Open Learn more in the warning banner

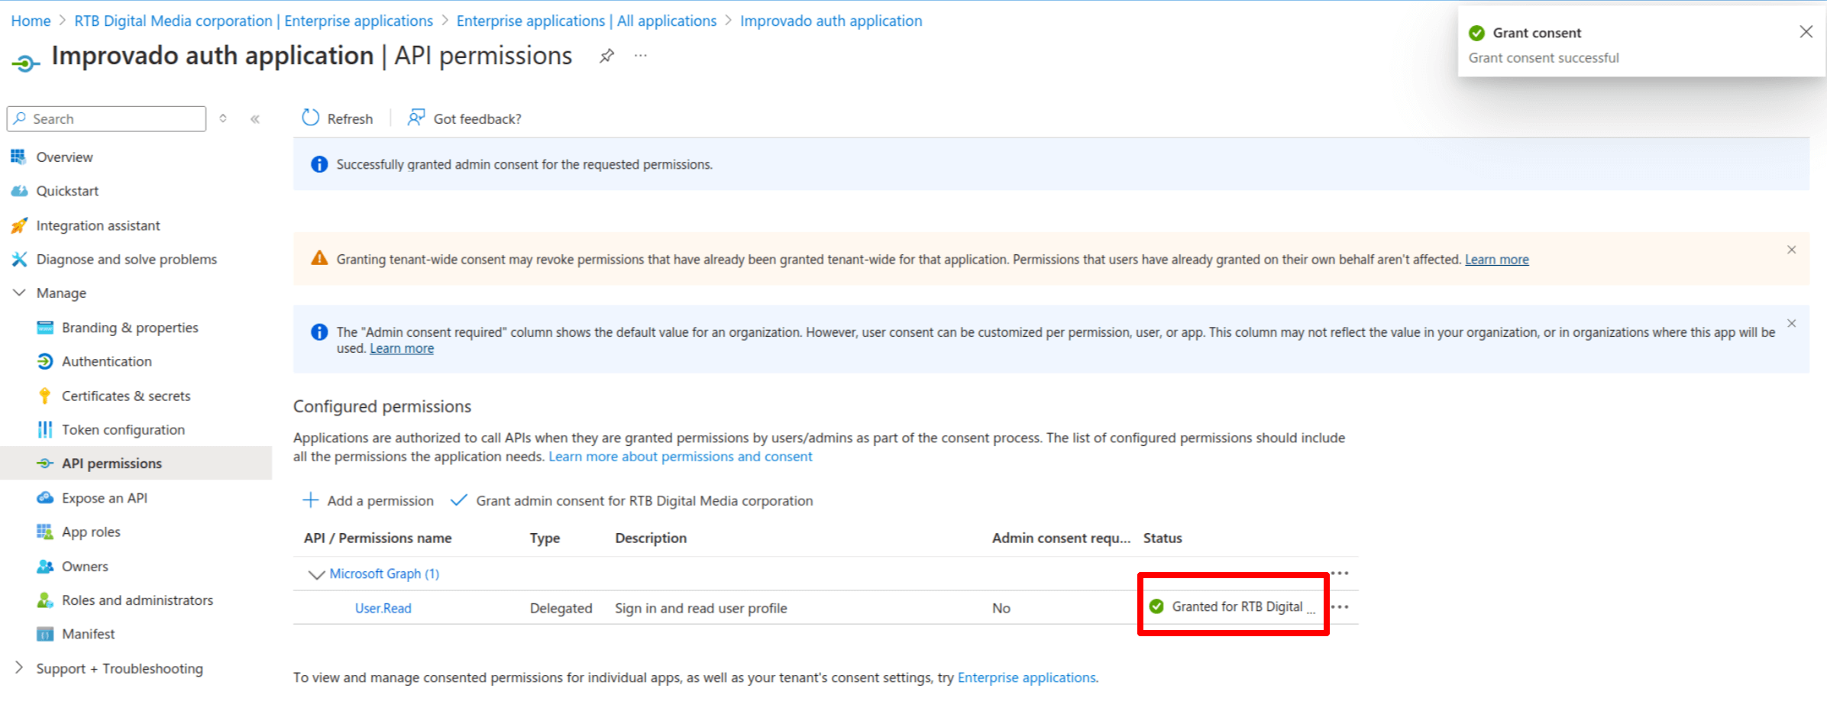click(1496, 260)
